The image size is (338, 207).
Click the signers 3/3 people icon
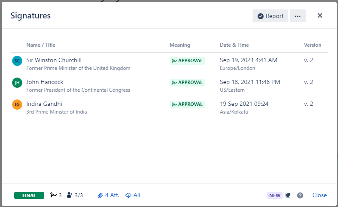tap(70, 195)
